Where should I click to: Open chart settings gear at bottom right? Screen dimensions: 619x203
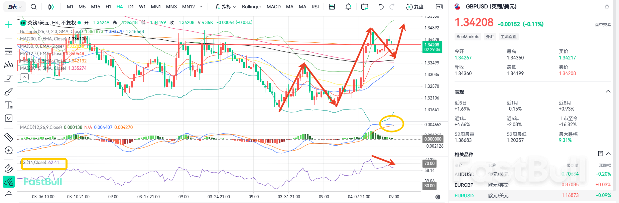pyautogui.click(x=438, y=197)
